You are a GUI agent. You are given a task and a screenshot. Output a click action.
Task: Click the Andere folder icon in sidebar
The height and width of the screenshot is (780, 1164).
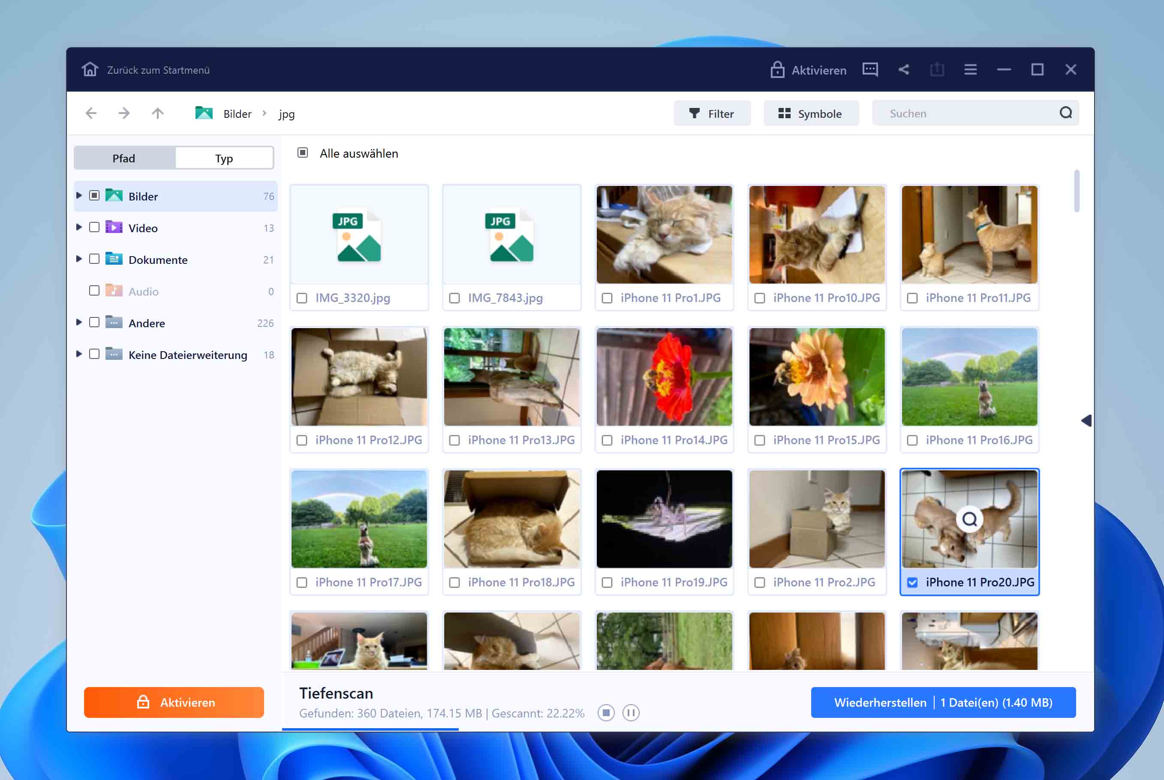point(114,323)
